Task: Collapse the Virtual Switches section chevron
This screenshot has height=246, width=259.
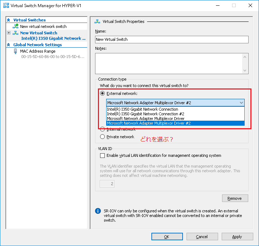Action: point(9,20)
